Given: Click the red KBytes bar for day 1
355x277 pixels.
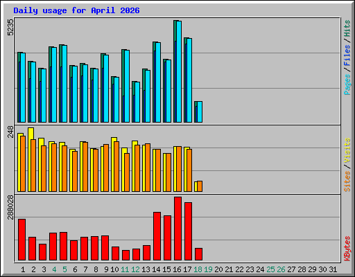Looking at the screenshot, I should 21,240.
